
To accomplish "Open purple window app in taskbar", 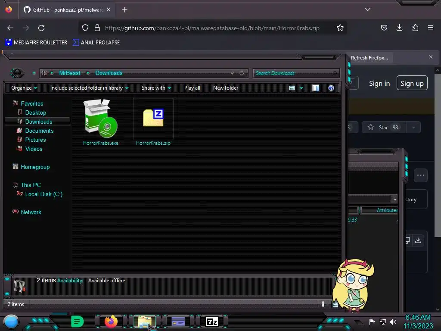I will point(178,322).
